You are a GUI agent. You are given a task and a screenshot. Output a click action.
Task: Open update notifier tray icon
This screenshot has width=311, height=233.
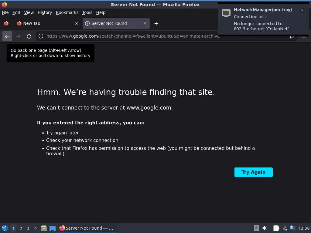292,228
